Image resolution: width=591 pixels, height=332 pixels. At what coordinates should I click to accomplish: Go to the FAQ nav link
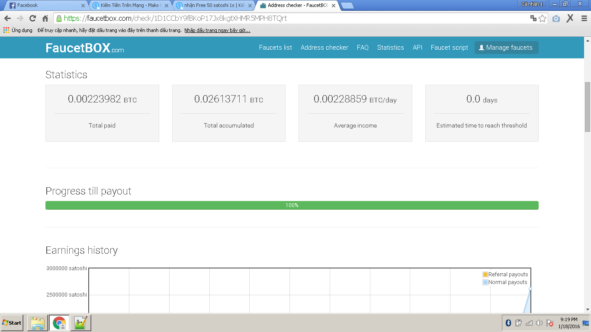pyautogui.click(x=363, y=48)
